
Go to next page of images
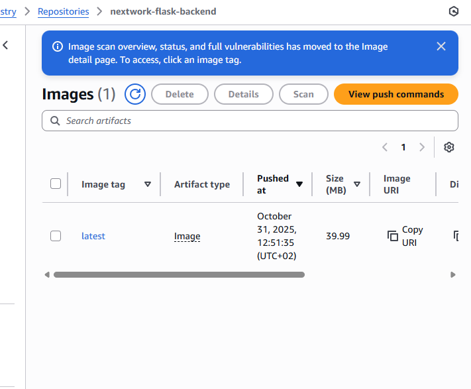[x=422, y=147]
